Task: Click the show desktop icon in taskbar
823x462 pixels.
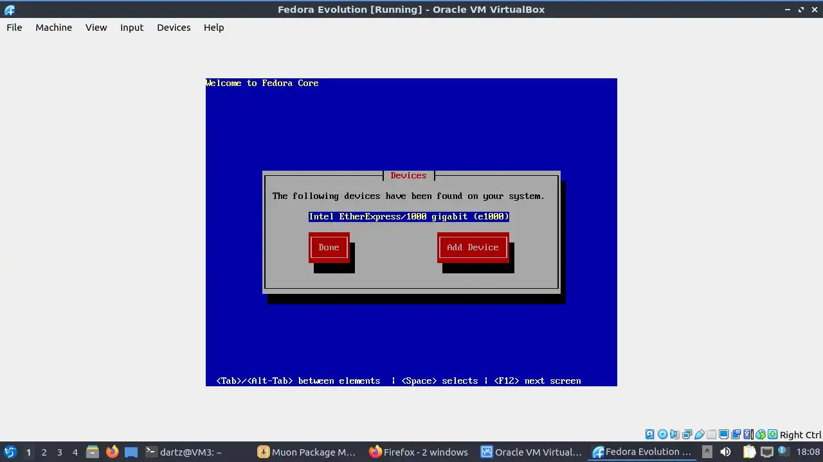Action: 131,452
